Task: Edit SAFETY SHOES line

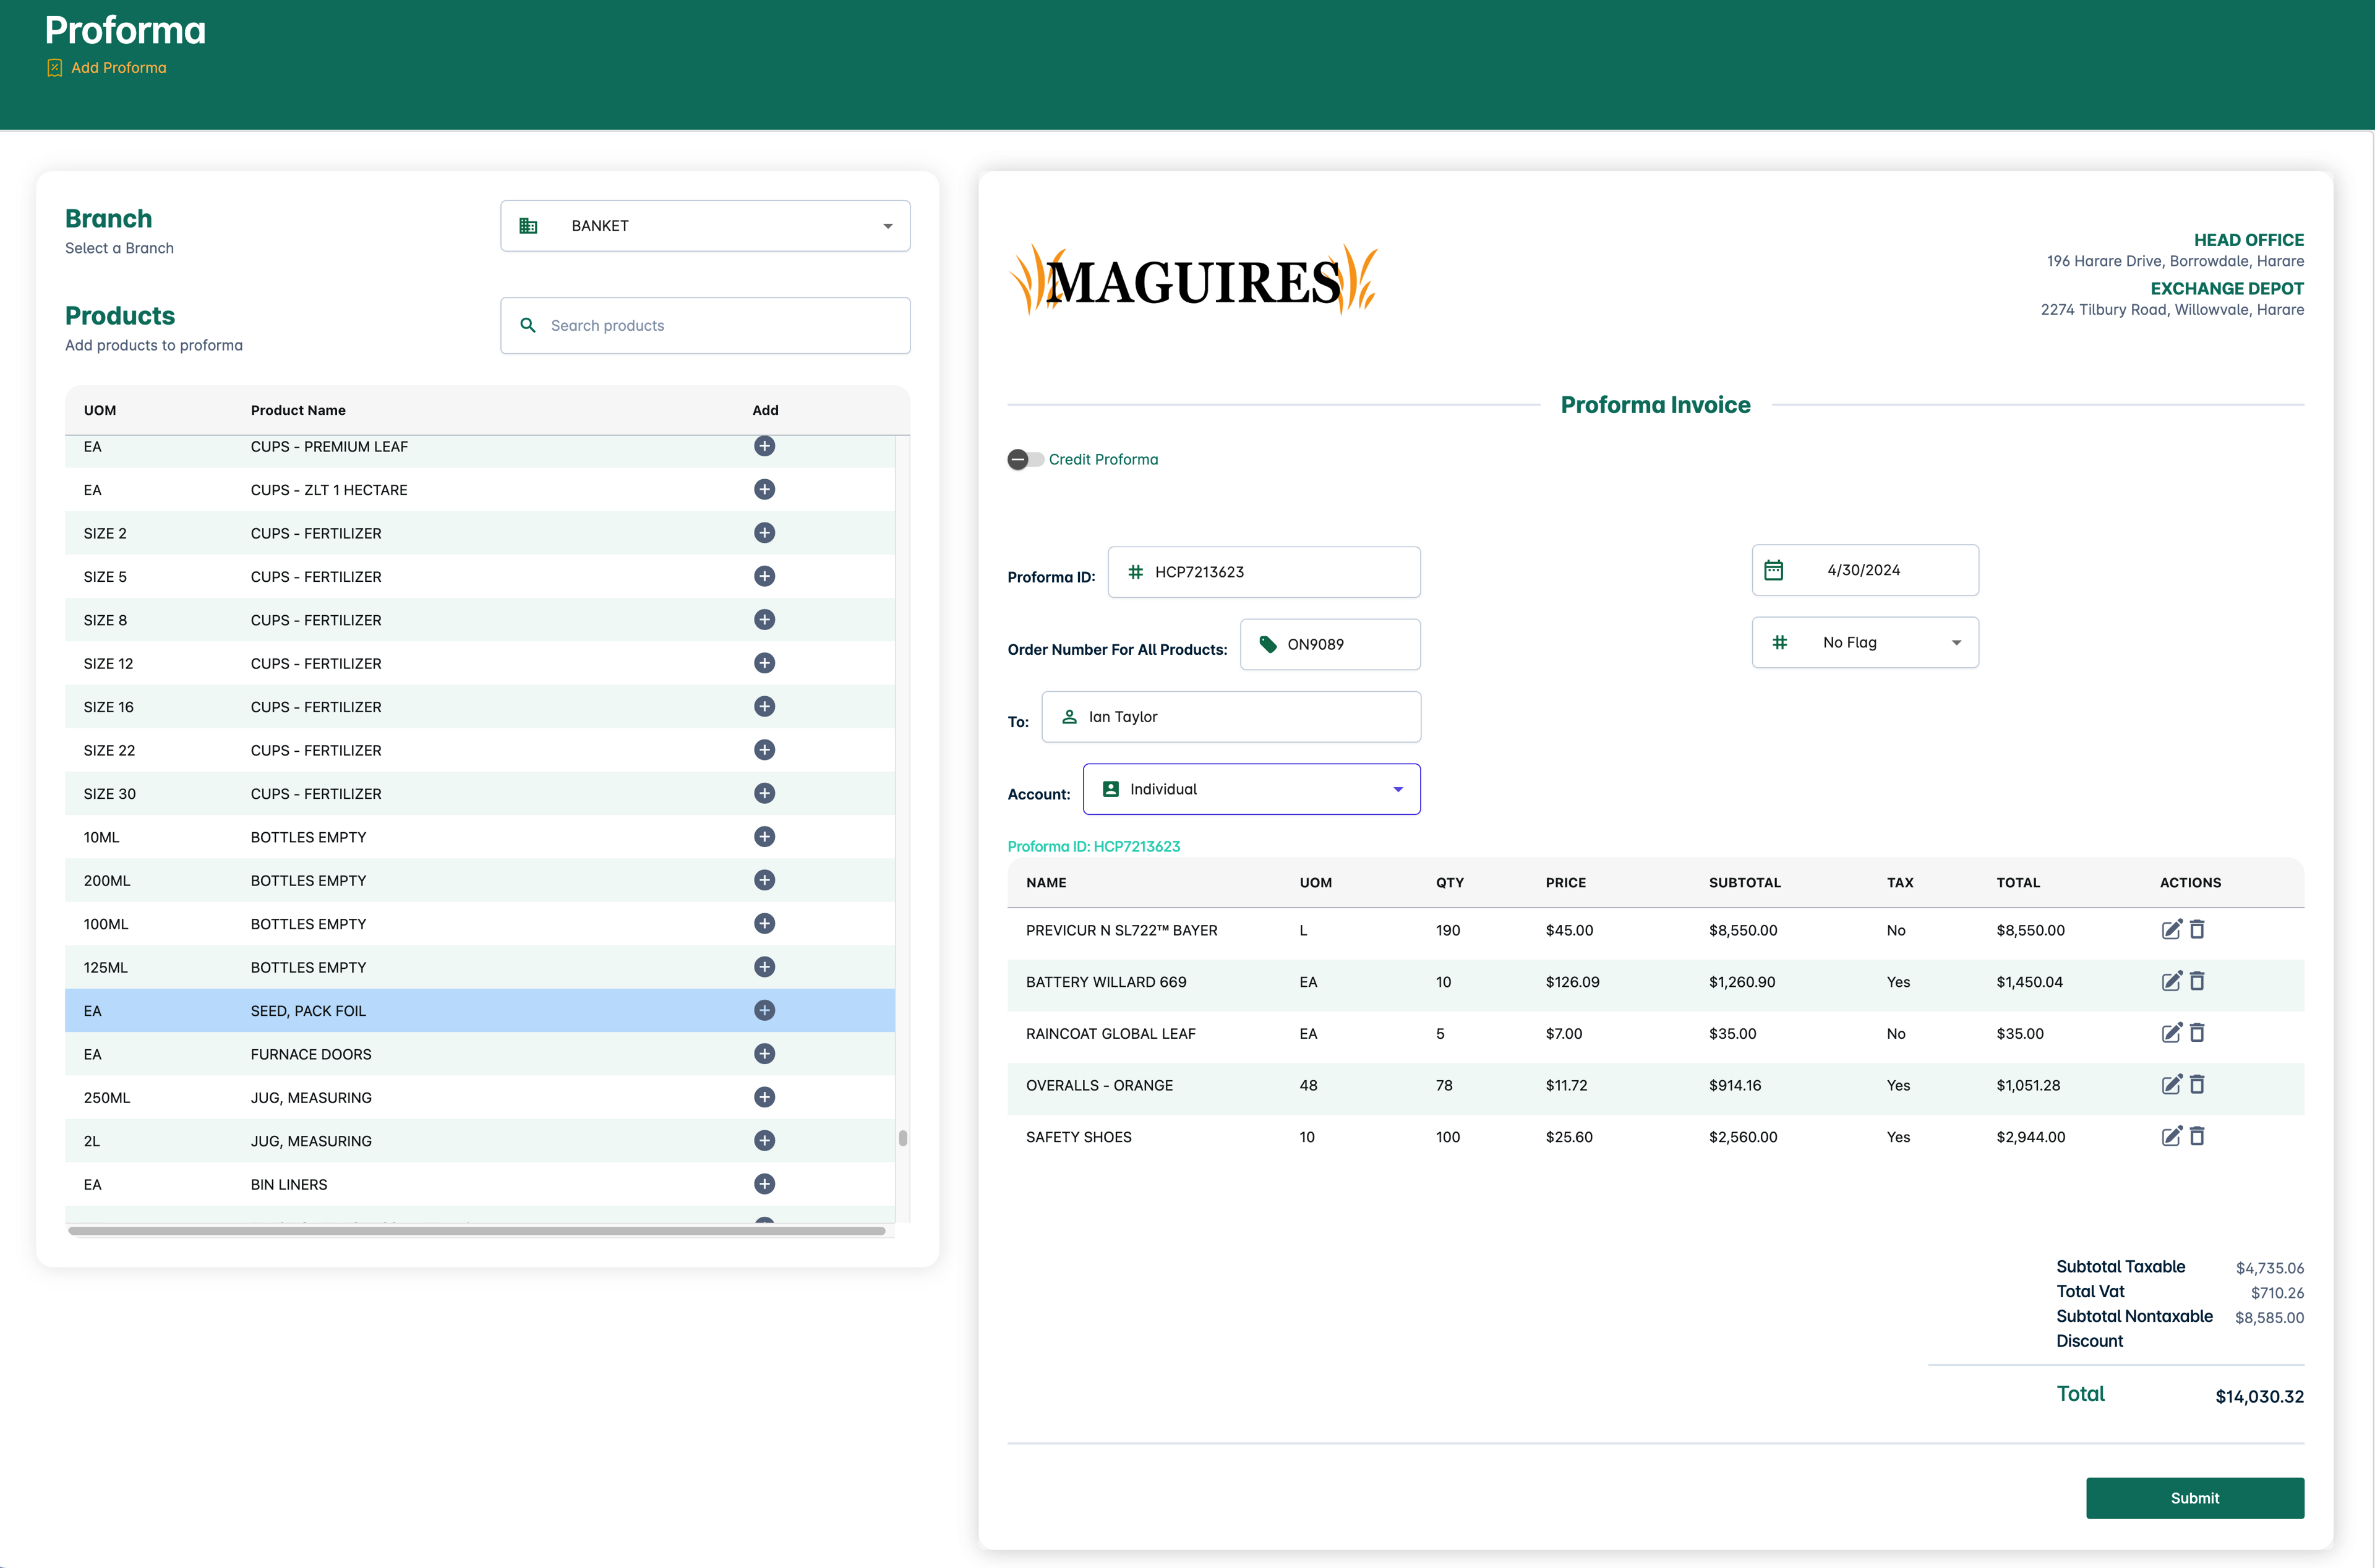Action: click(x=2171, y=1136)
